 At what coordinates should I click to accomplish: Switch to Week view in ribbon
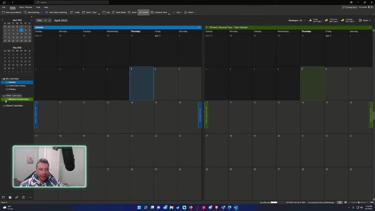click(x=132, y=12)
